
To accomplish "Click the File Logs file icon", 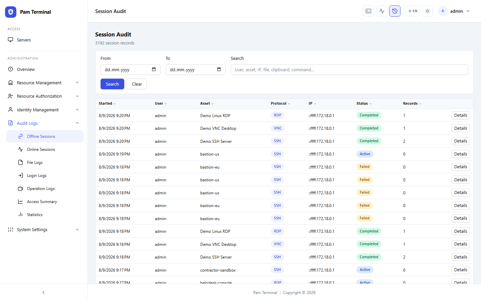I will point(21,163).
